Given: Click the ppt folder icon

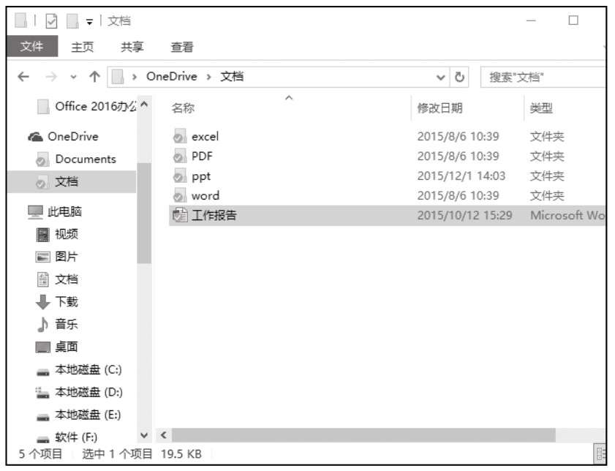Looking at the screenshot, I should [180, 176].
